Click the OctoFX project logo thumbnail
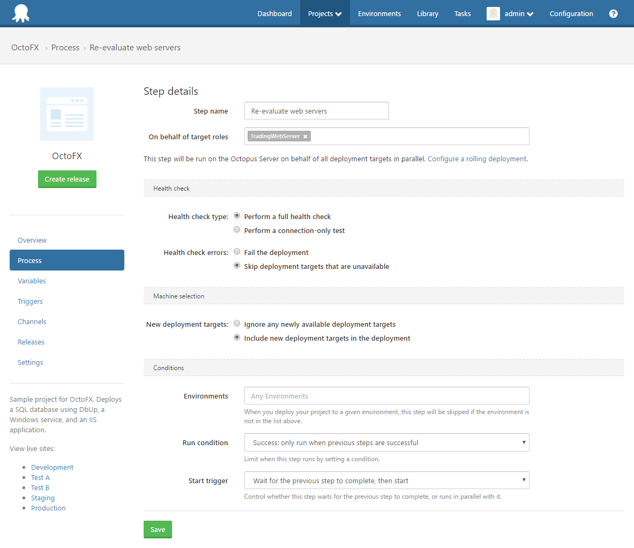Screen dimensions: 634x548 [66, 114]
